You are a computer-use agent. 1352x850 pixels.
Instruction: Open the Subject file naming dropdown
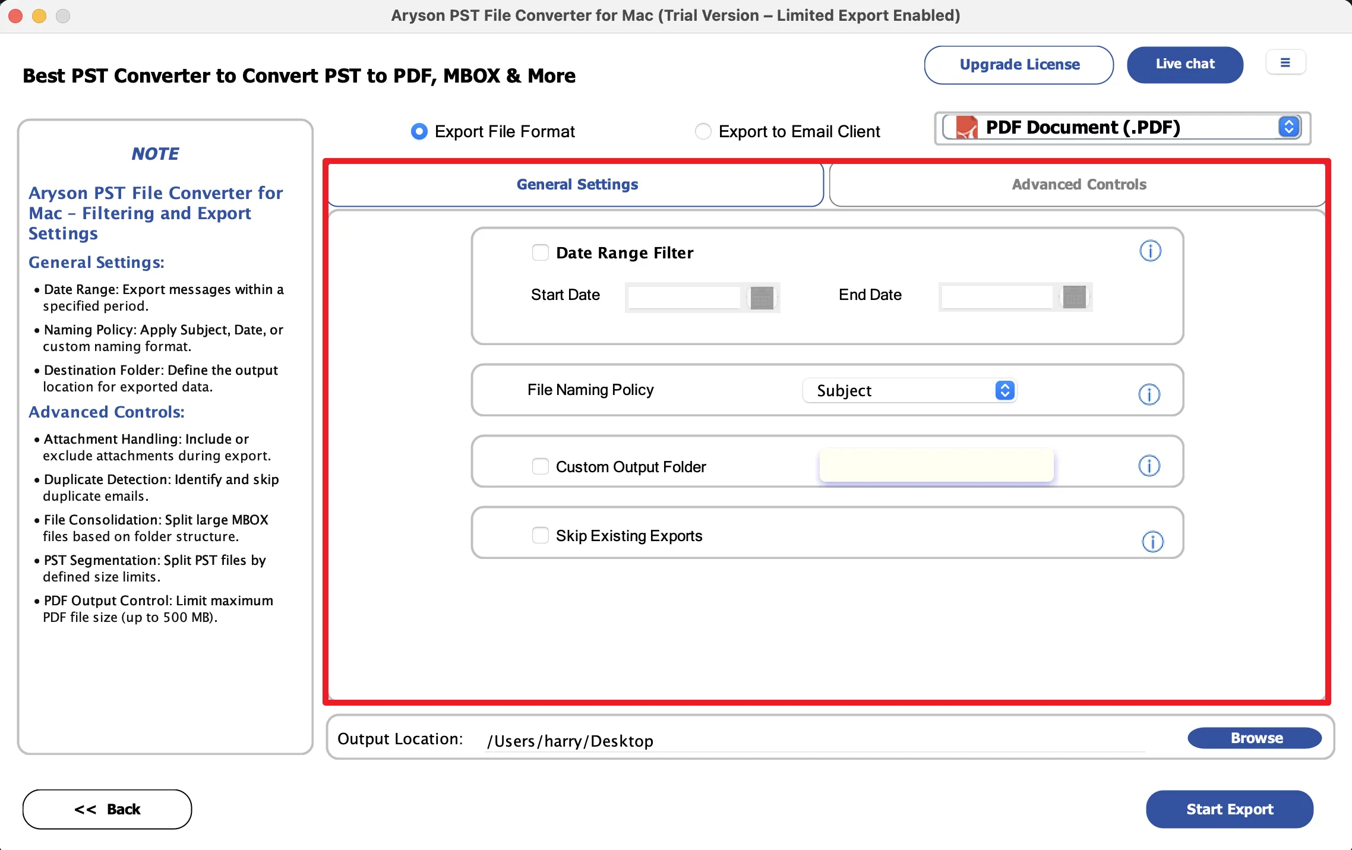tap(909, 390)
